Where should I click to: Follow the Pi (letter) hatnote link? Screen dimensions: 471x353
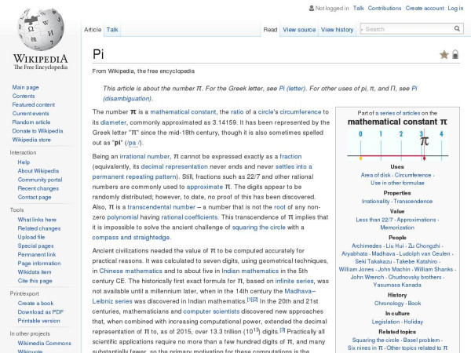click(x=292, y=88)
